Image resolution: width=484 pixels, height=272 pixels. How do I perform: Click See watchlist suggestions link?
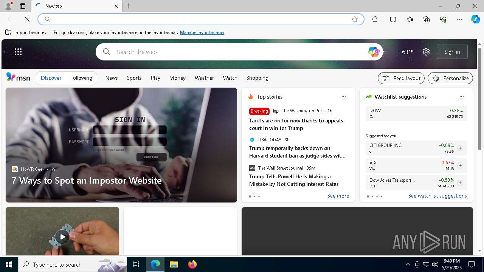[437, 196]
